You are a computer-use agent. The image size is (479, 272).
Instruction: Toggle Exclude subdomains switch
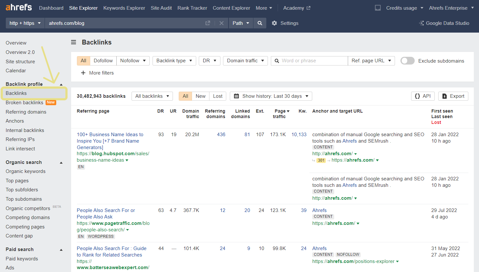[x=407, y=61]
